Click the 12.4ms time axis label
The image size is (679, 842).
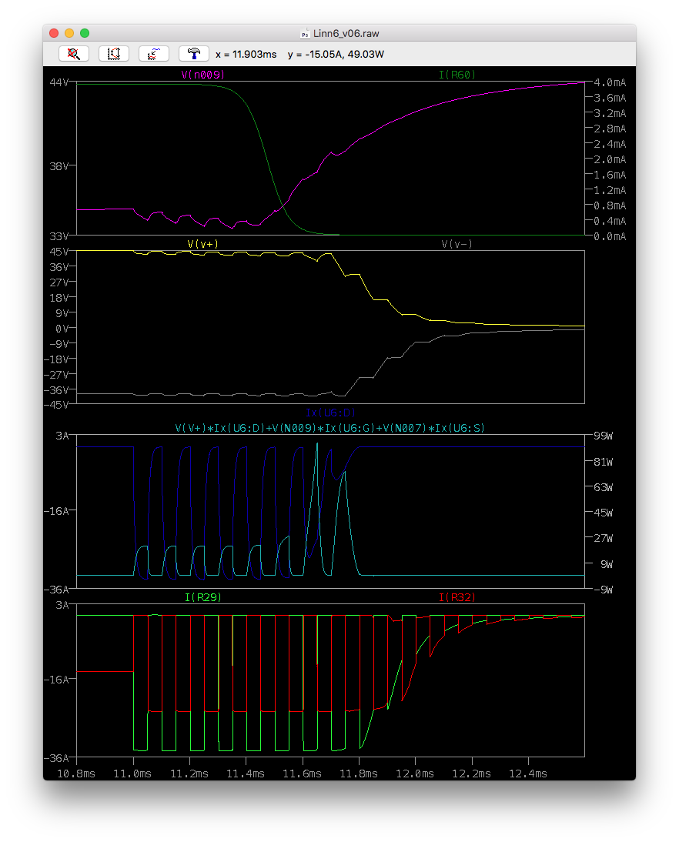tap(528, 774)
